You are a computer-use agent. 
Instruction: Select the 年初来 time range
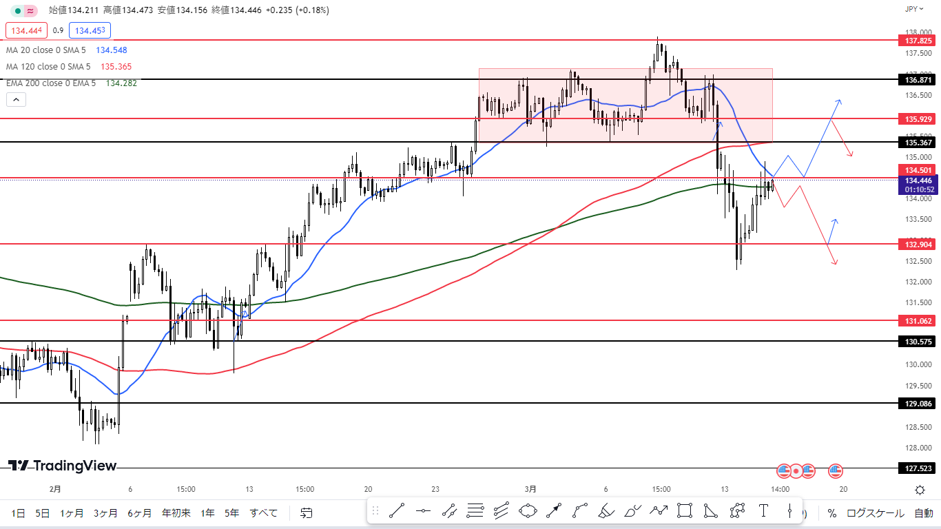click(176, 513)
